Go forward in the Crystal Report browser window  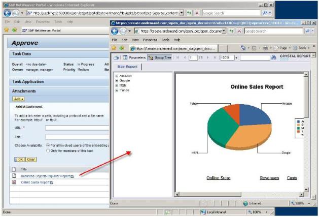tap(123, 31)
